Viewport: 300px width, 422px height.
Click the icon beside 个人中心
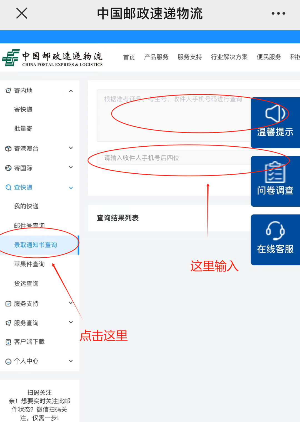(x=8, y=361)
